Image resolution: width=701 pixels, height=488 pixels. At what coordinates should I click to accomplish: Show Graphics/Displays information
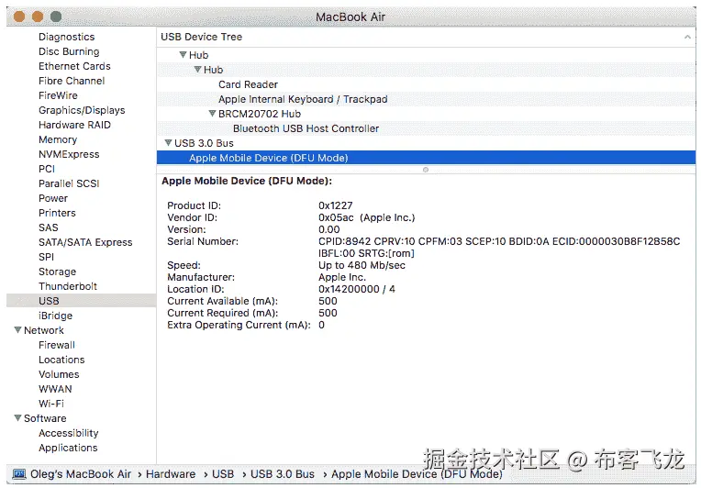click(x=82, y=110)
